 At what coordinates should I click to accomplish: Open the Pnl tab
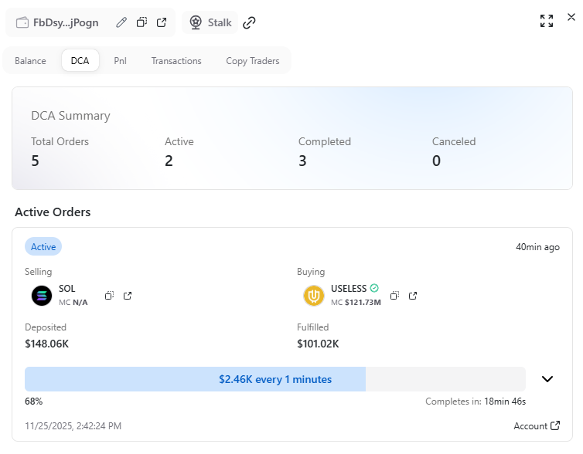120,60
